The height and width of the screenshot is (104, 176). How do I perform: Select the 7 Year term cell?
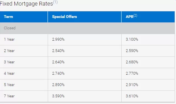[24, 96]
